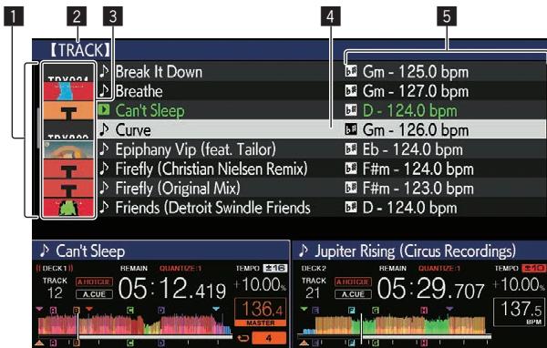Click the green play icon beside Can't Sleep

coord(104,110)
